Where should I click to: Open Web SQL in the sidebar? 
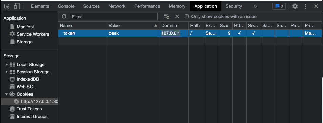click(26, 87)
